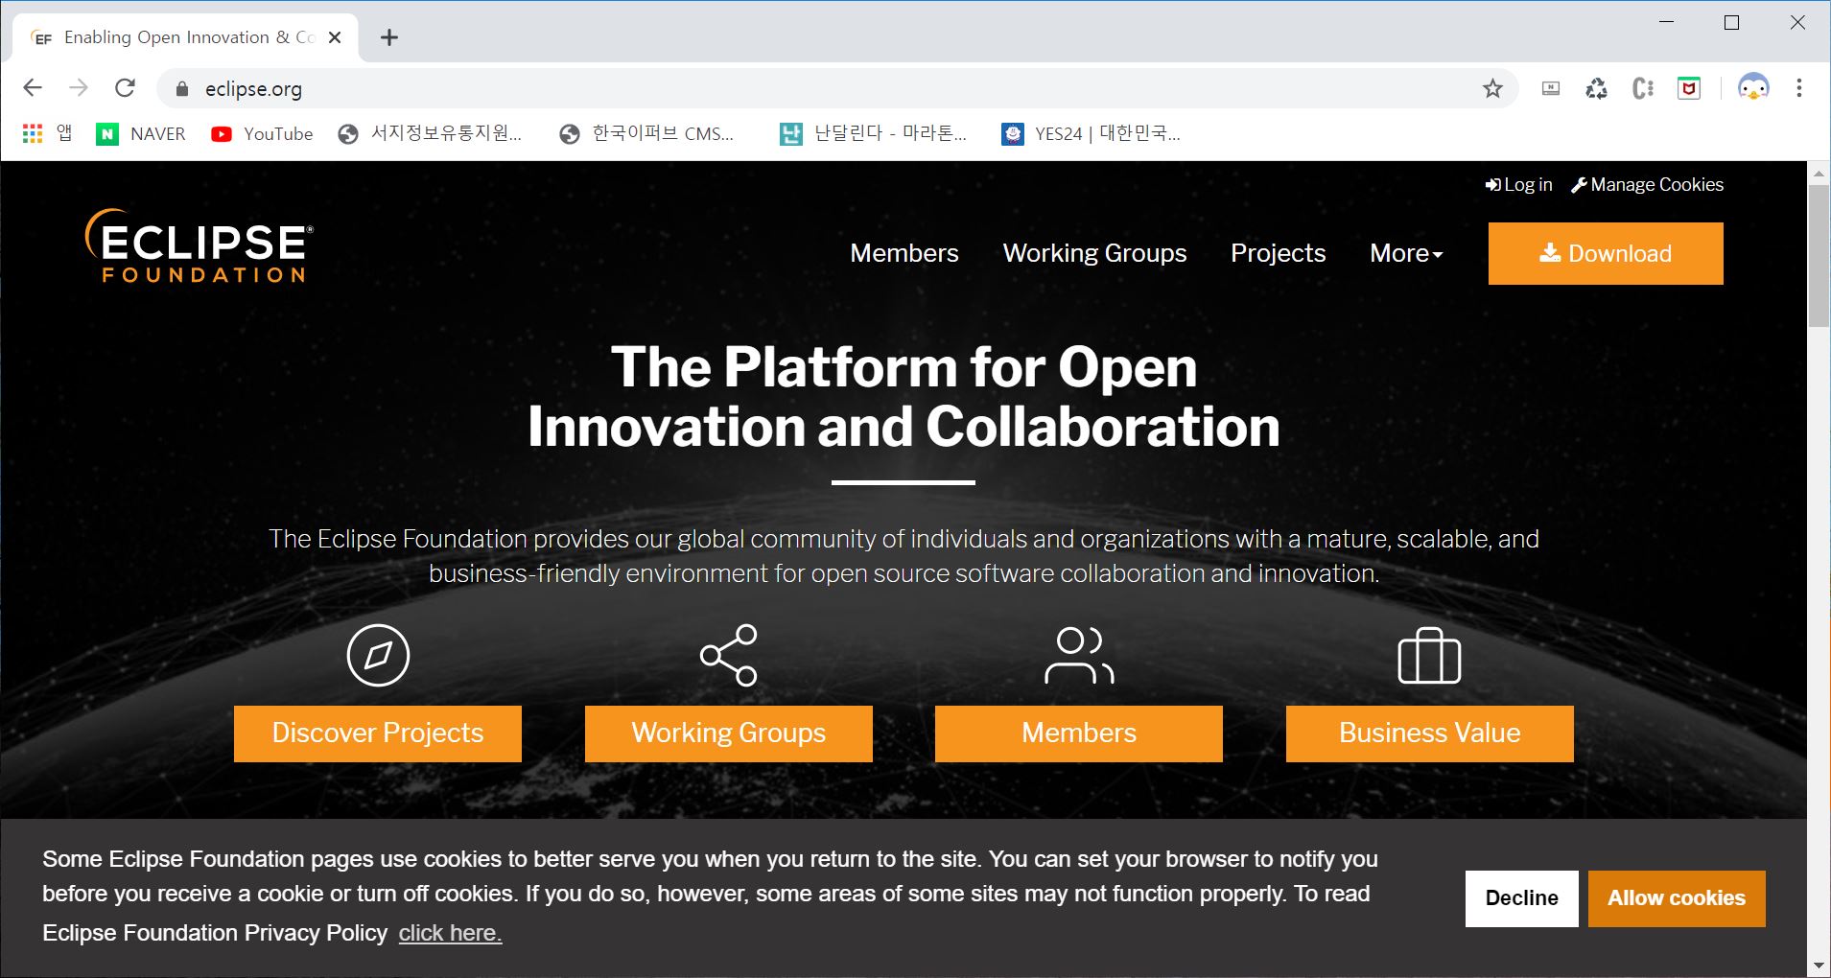Click the browser forward arrow
The width and height of the screenshot is (1831, 978).
79,88
